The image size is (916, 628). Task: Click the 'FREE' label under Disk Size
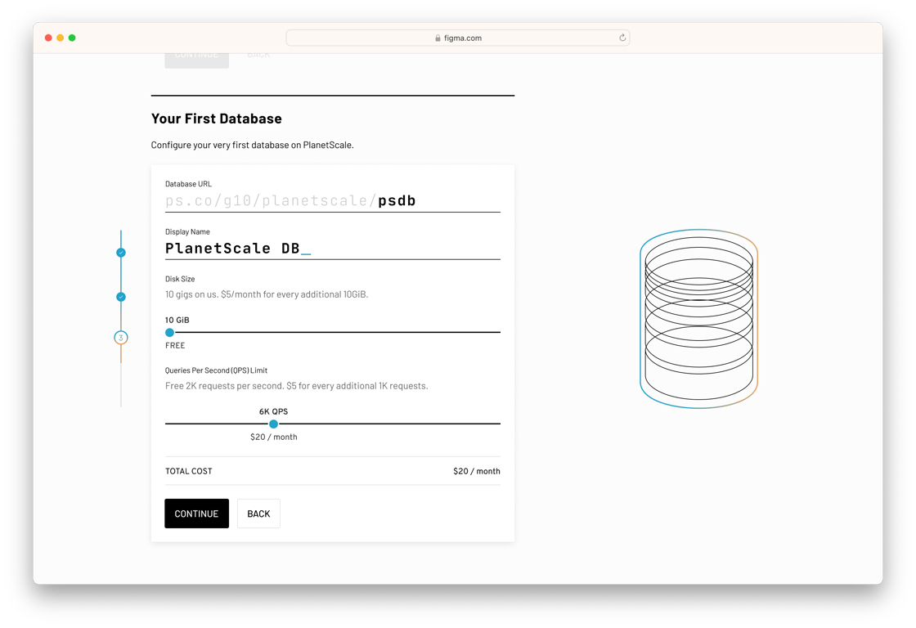coord(175,345)
